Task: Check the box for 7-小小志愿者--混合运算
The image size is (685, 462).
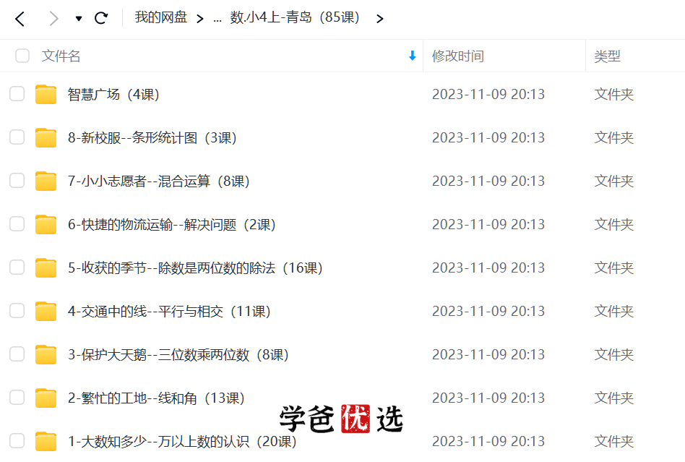Action: point(17,181)
